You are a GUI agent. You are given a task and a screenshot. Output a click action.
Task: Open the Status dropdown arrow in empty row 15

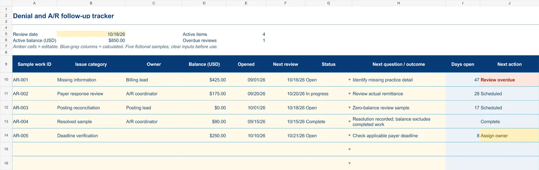tap(349, 149)
